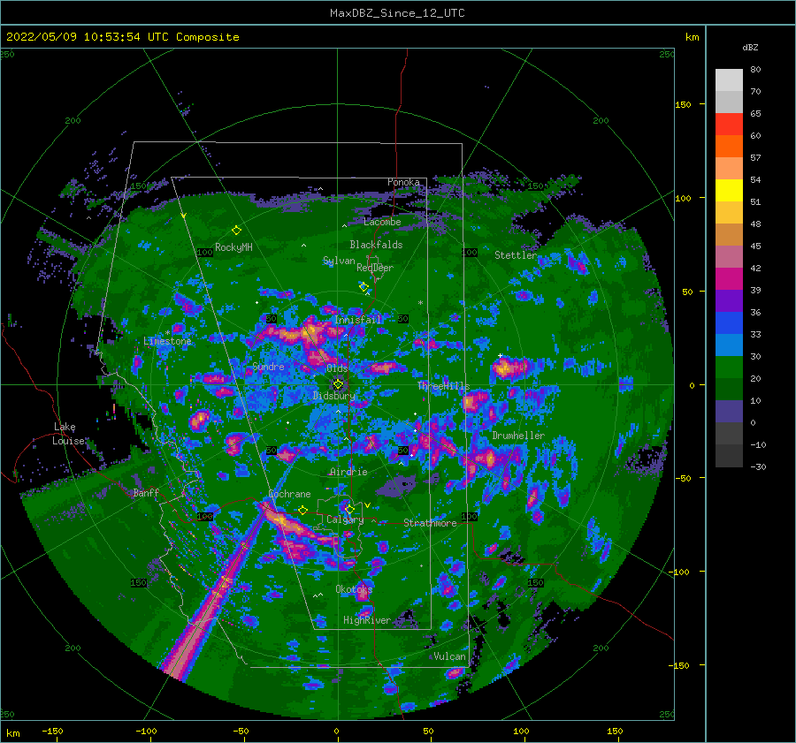
Task: Select the RedDeer city label
Action: point(375,268)
